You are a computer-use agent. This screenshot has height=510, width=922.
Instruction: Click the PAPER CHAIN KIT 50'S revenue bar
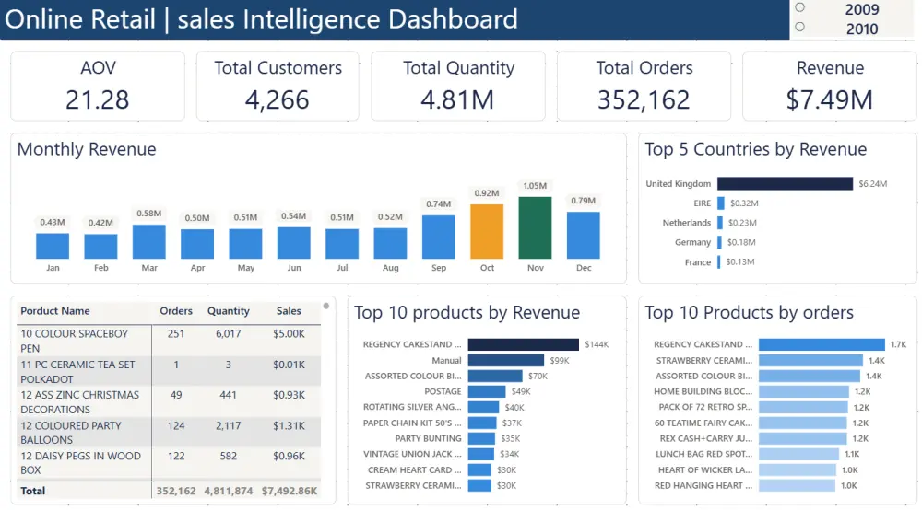coord(482,423)
